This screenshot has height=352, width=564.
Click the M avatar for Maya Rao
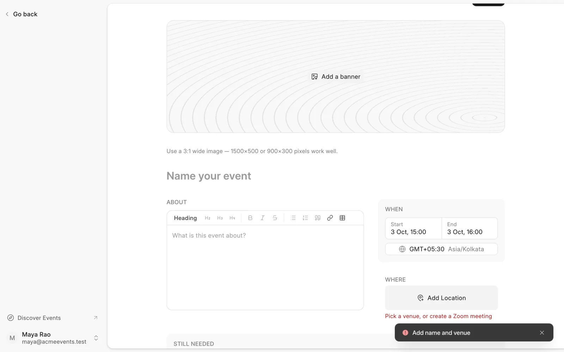pos(12,338)
